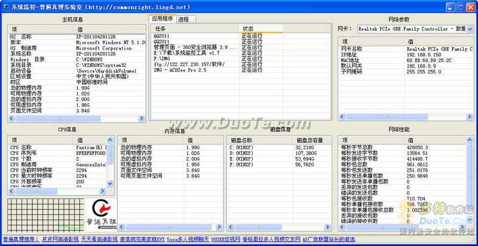Click up arrow of 网络性能 vertical scrollbar
Image resolution: width=478 pixels, height=246 pixels.
[470, 140]
